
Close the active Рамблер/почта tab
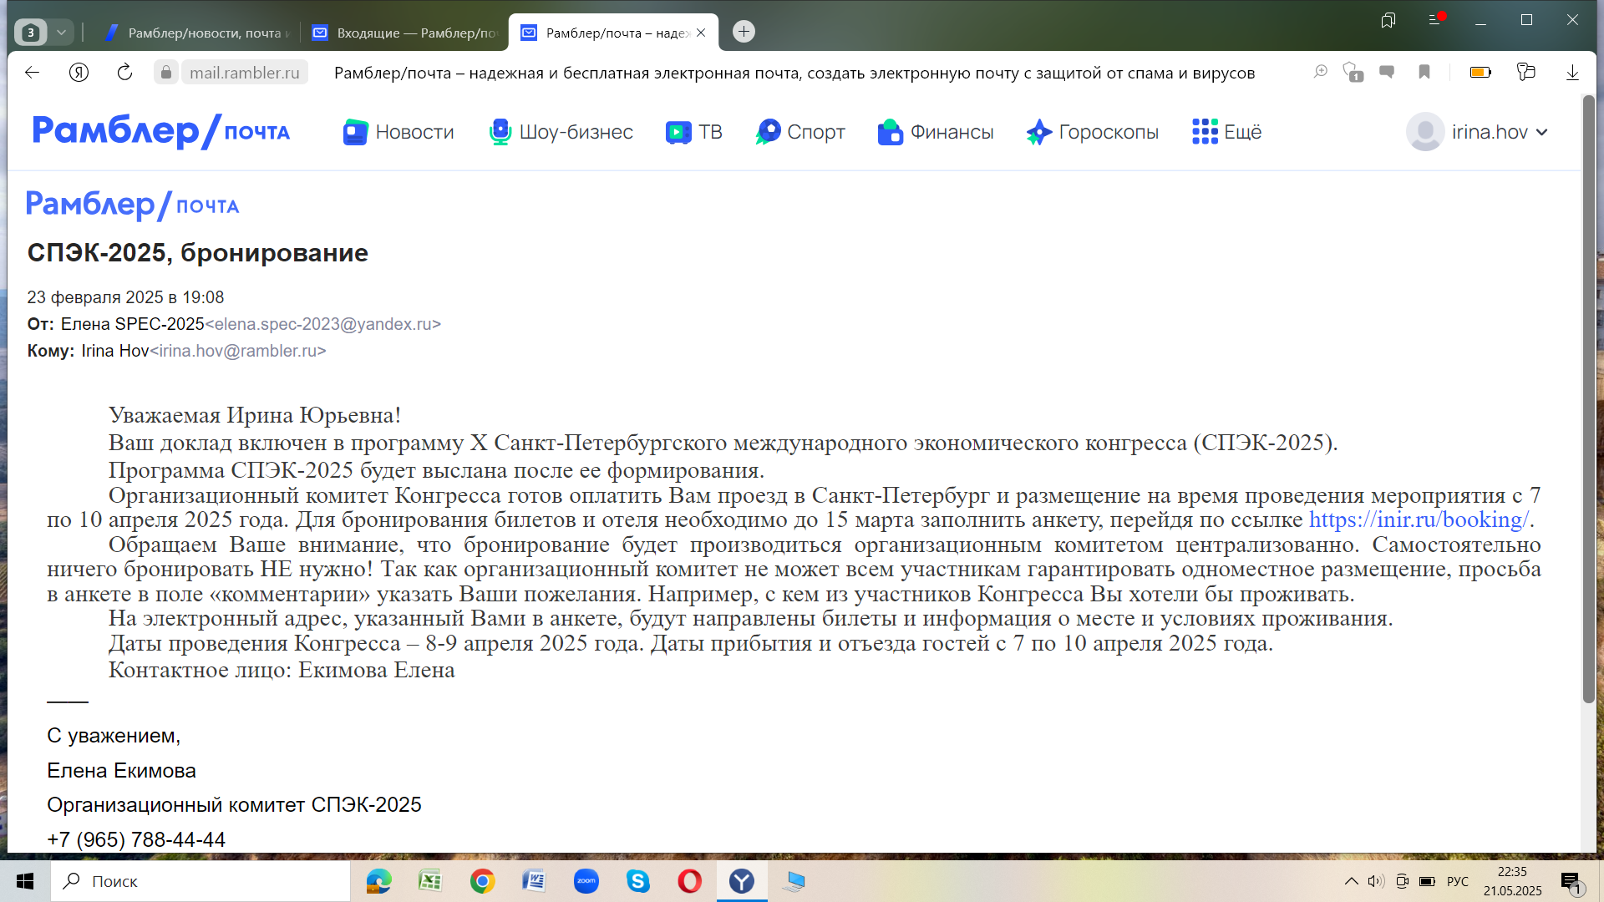point(701,33)
